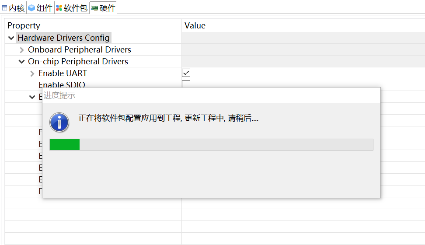Select Onboard Peripheral Drivers row

(x=80, y=49)
